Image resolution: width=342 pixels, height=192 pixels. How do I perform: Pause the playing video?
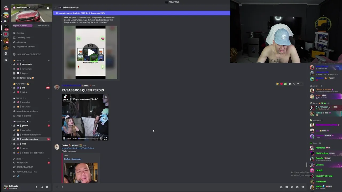tap(64, 138)
